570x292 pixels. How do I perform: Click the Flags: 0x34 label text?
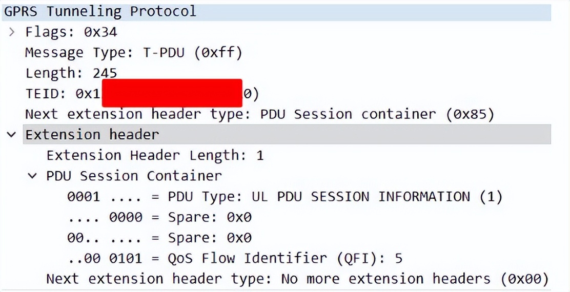coord(71,32)
